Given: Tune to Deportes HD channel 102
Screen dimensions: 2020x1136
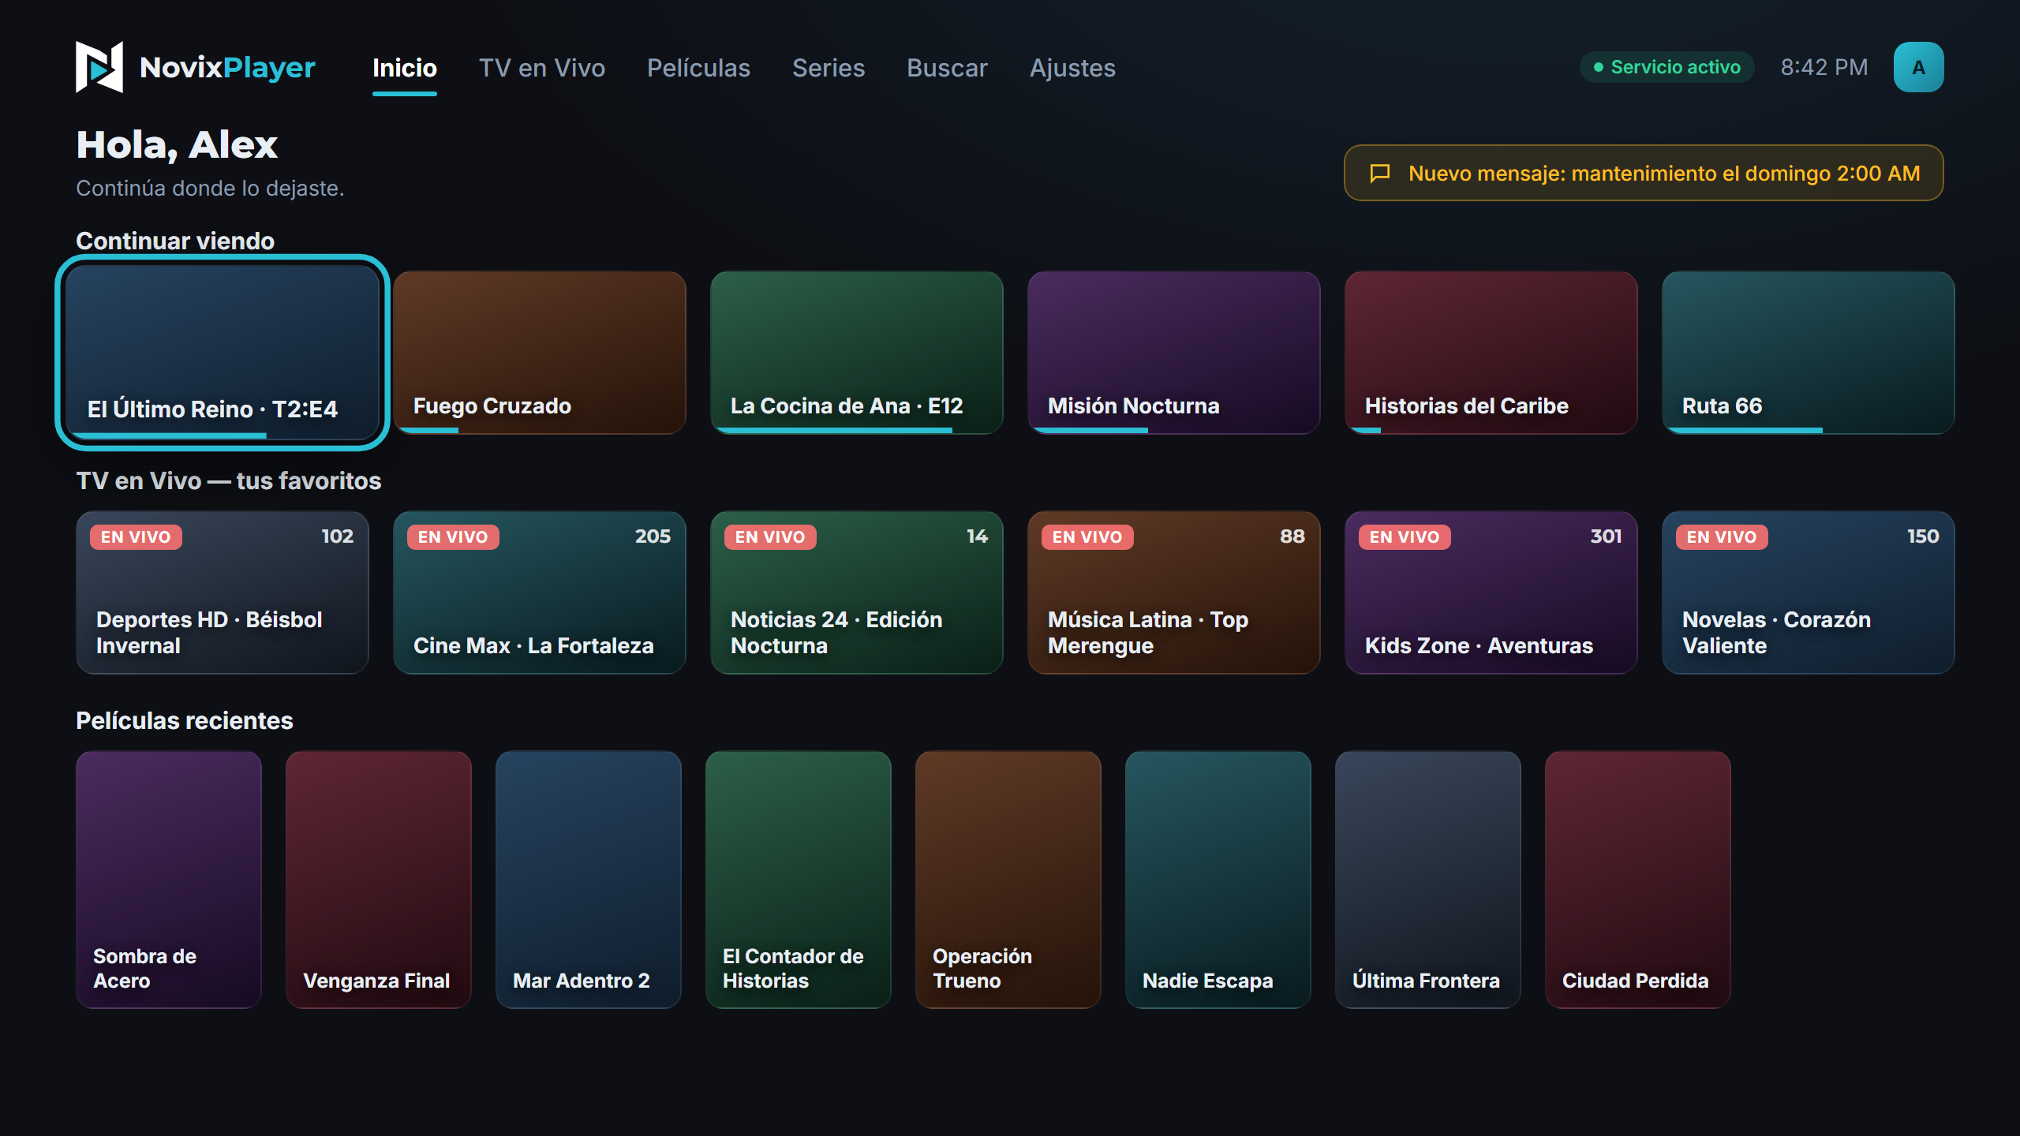Looking at the screenshot, I should click(x=223, y=592).
